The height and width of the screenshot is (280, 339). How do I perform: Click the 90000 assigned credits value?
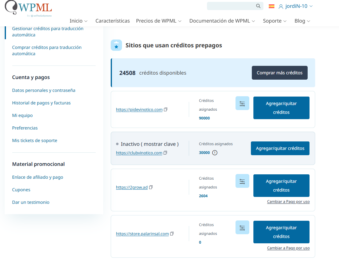pos(204,118)
